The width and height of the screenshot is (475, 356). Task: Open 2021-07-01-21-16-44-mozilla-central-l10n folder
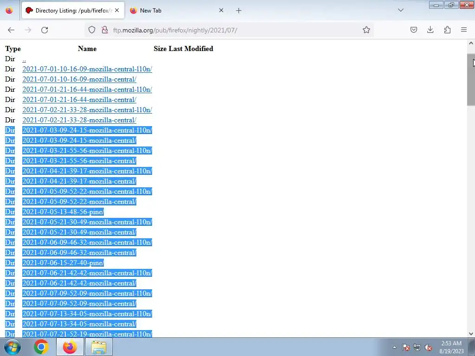(87, 89)
